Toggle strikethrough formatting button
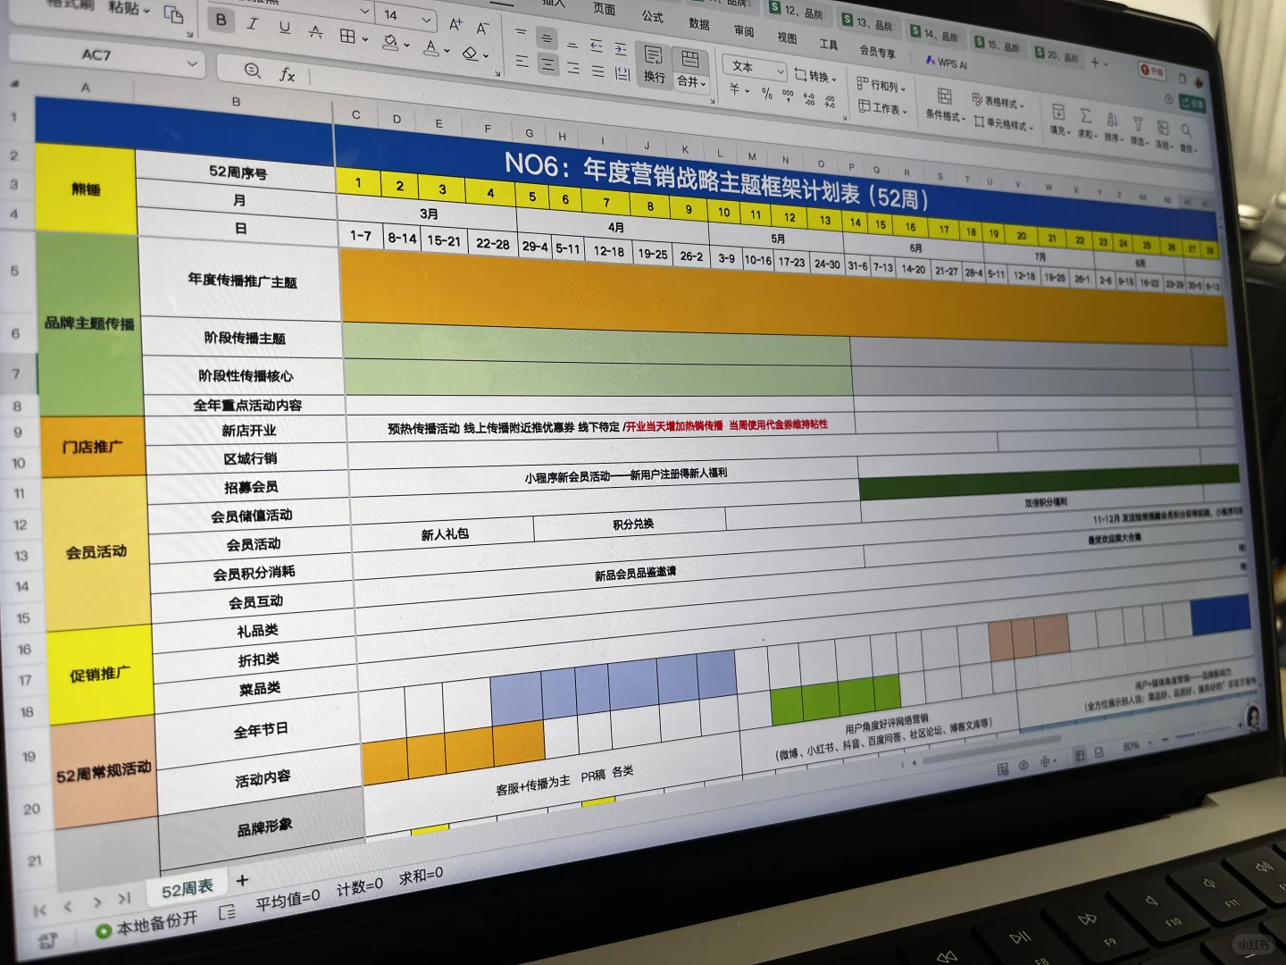This screenshot has height=965, width=1286. coord(315,31)
